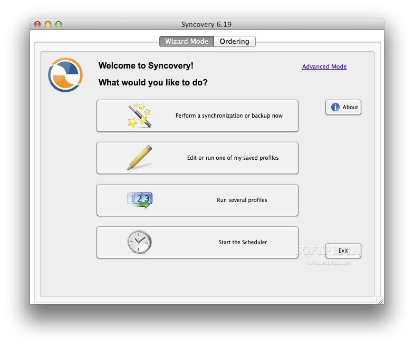The height and width of the screenshot is (346, 414).
Task: Exit the application with the Exit button
Action: click(x=343, y=251)
